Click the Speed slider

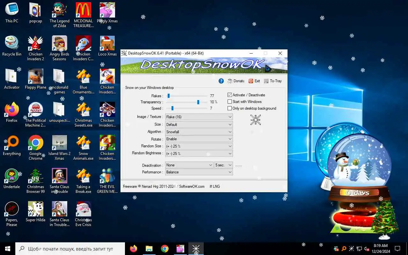[187, 108]
